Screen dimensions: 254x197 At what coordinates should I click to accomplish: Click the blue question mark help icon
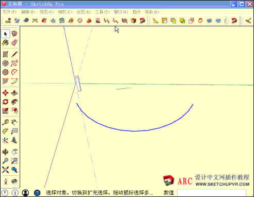click(37, 193)
